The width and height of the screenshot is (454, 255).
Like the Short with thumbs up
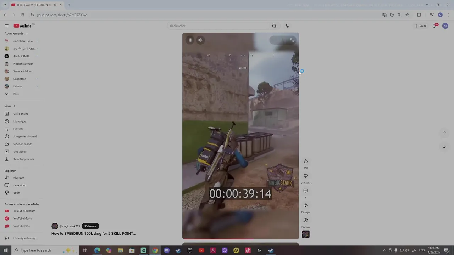tap(305, 161)
